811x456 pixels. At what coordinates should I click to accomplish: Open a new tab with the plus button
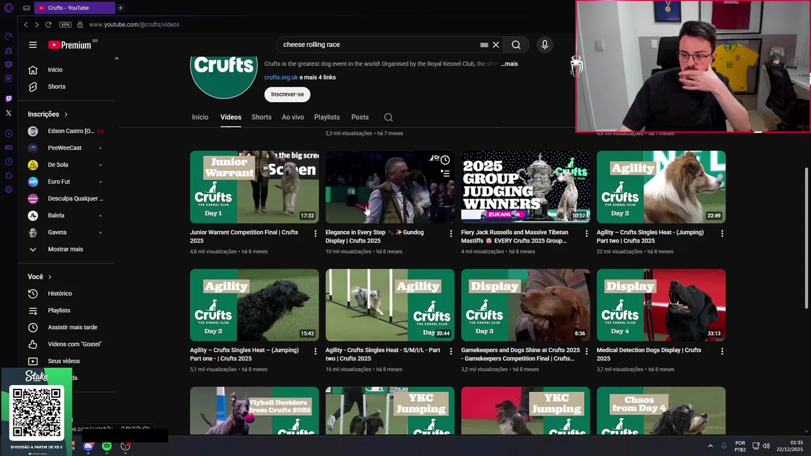click(120, 8)
